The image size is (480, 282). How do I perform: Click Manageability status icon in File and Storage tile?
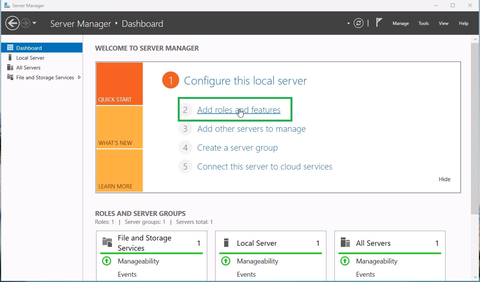click(107, 261)
